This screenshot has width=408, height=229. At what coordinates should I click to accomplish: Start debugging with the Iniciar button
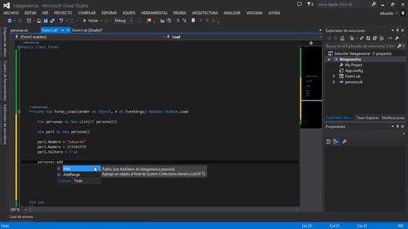coord(91,20)
